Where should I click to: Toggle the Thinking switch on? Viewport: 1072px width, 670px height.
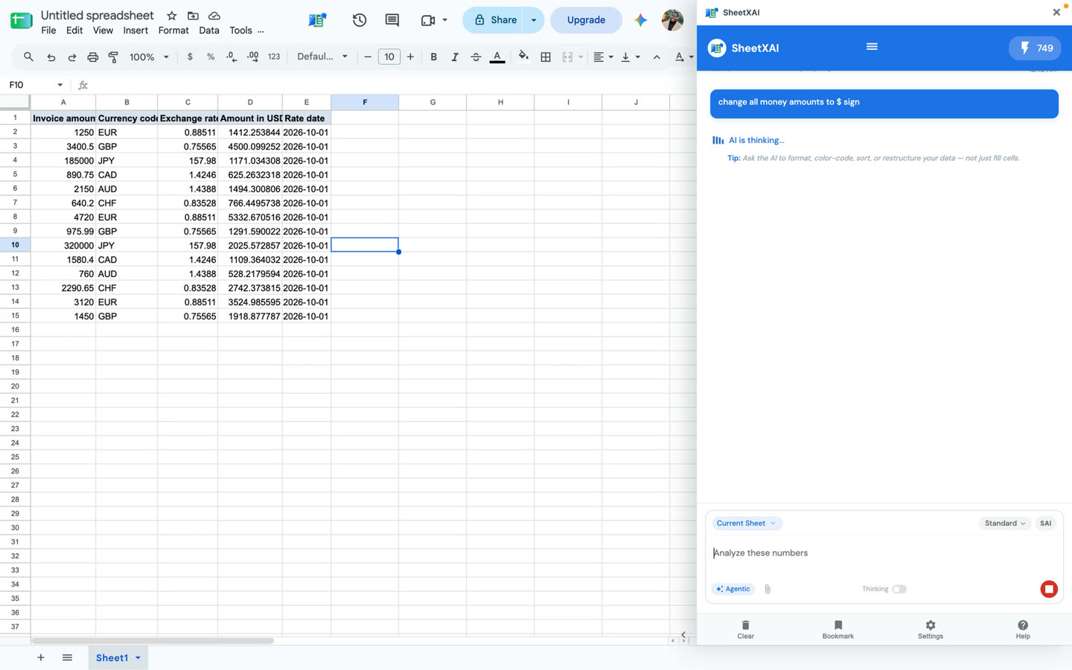click(899, 589)
